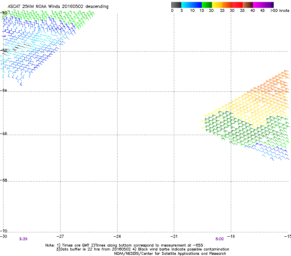
Task: Select the cyan-to-blue 5-15 knots color bar segment
Action: (x=192, y=5)
